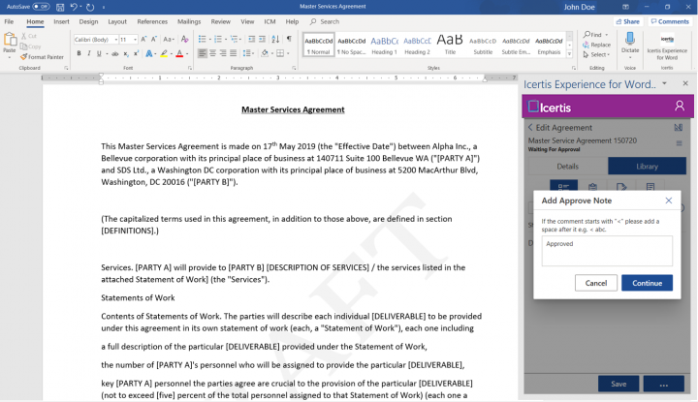Expand the Styles gallery more arrow
698x402 pixels.
click(571, 55)
